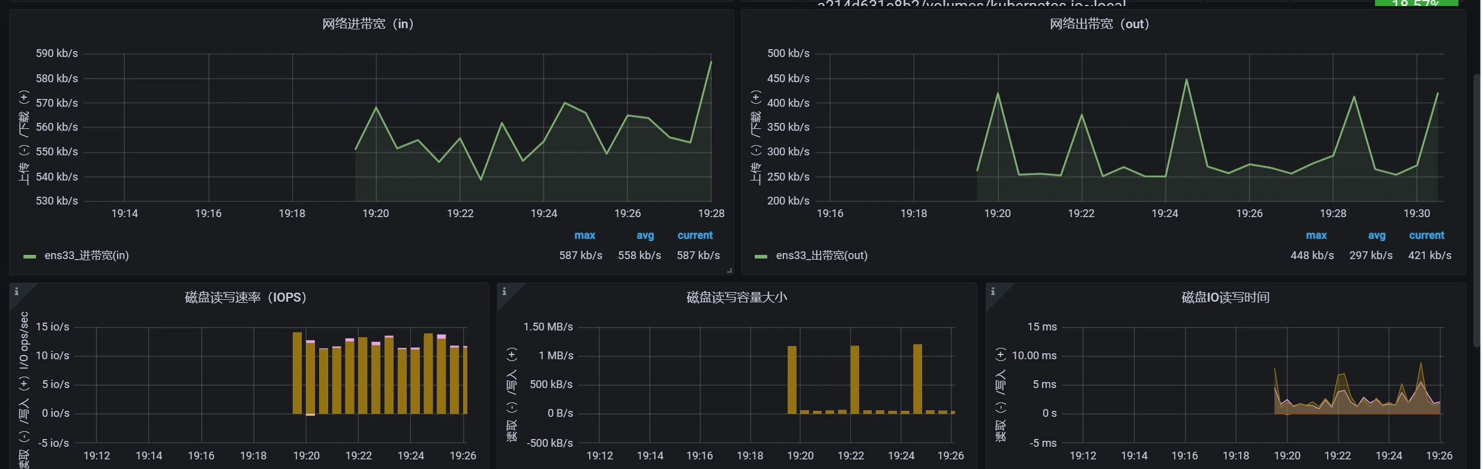This screenshot has width=1483, height=469.
Task: Click the info icon on 磁盘IO读写时间 panel
Action: (993, 291)
